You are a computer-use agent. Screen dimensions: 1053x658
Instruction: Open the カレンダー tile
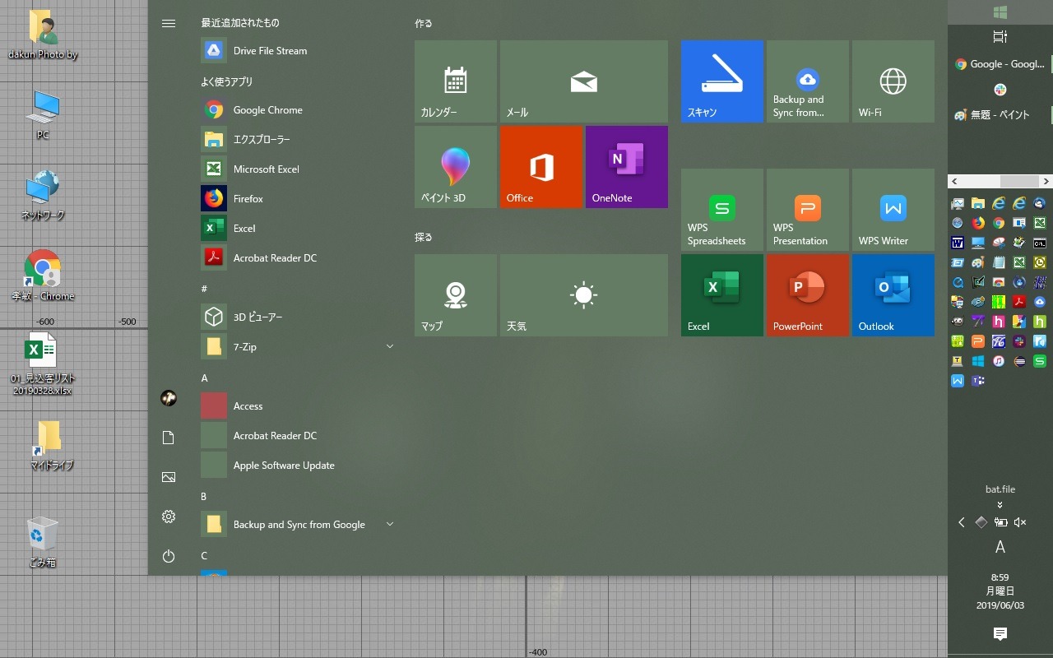[456, 81]
